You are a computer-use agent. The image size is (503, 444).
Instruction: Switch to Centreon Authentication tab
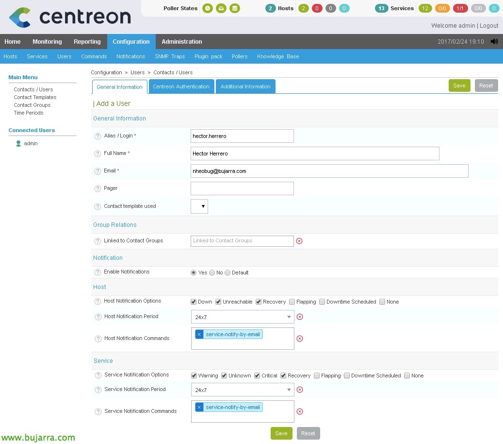coord(181,86)
